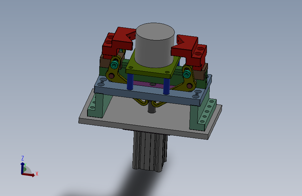The image size is (302, 196).
Task: Select the left blue support post
Action: tap(130, 82)
